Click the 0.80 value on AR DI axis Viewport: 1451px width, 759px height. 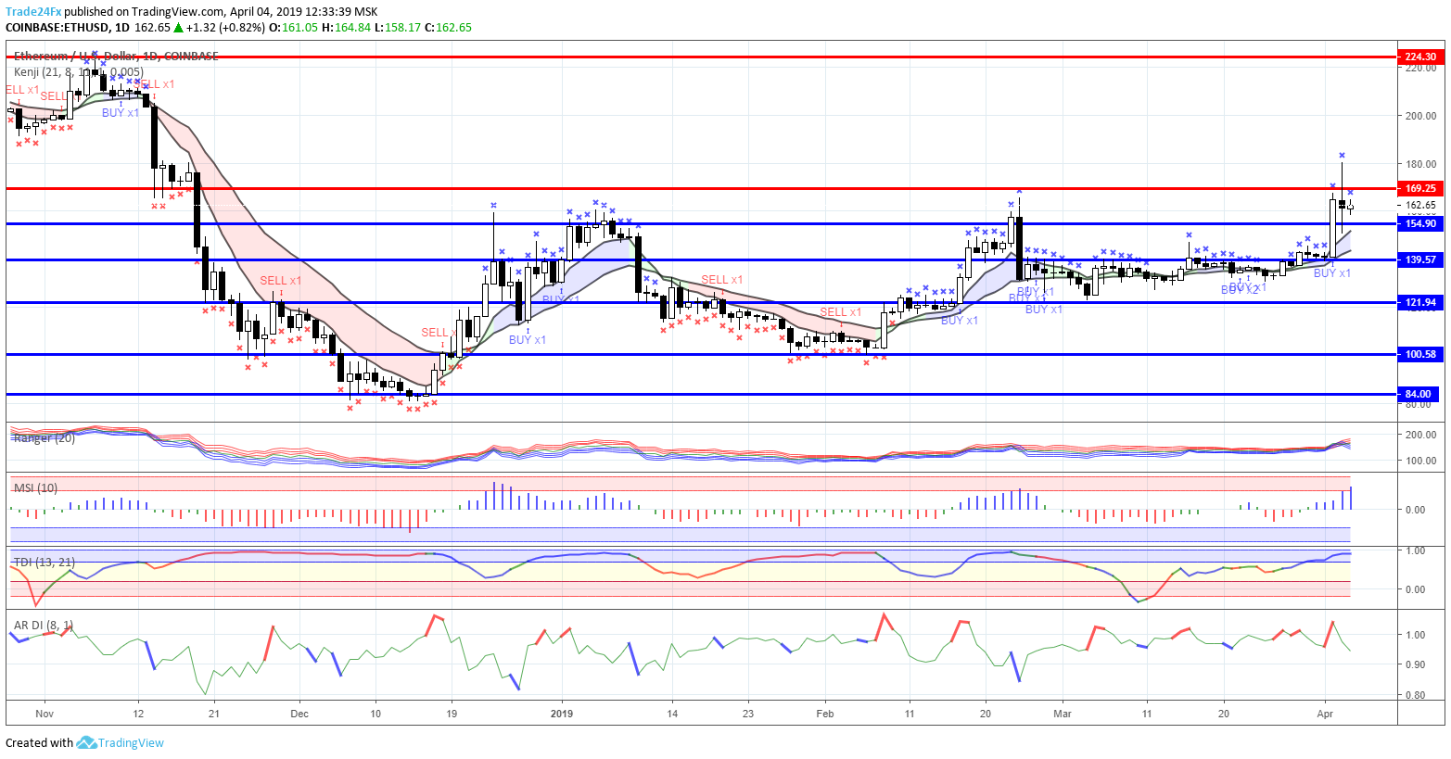coord(1415,695)
